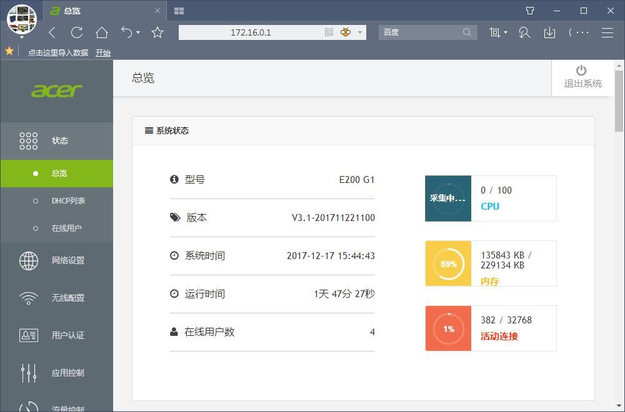
Task: Open the screenshot crop tool
Action: point(494,32)
